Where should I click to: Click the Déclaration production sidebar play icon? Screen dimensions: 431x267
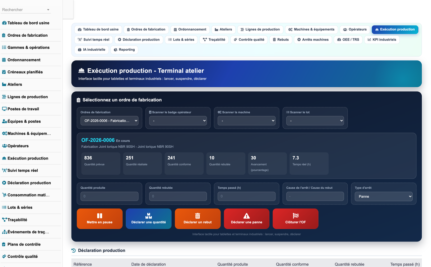click(x=4, y=183)
